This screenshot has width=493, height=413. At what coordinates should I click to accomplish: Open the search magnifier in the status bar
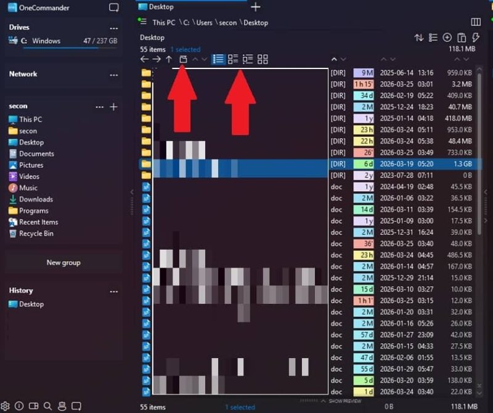click(x=47, y=406)
